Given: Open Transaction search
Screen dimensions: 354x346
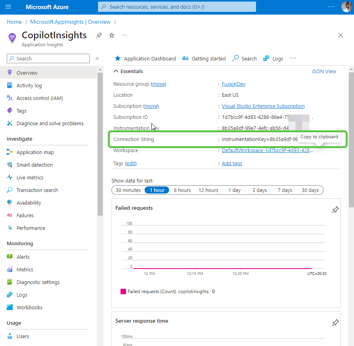Looking at the screenshot, I should pos(37,190).
